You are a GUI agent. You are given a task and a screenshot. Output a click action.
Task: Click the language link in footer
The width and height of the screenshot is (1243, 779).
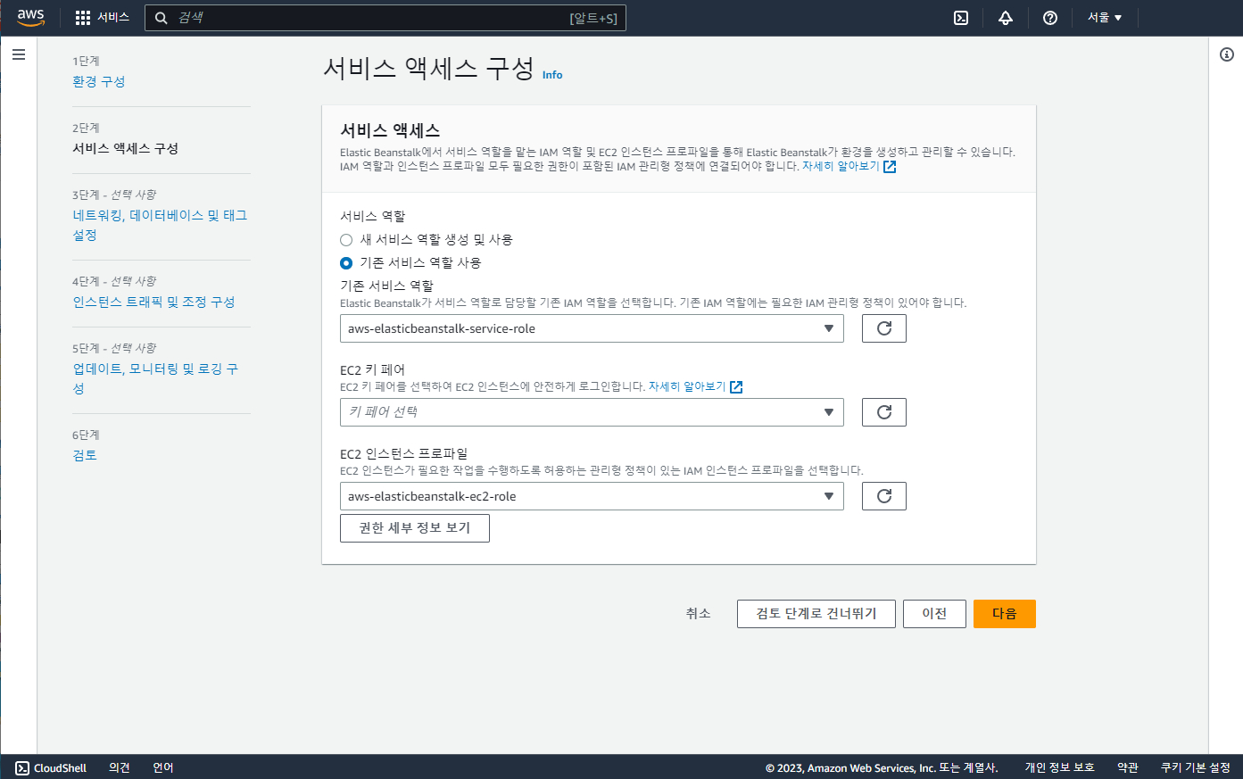pos(163,767)
